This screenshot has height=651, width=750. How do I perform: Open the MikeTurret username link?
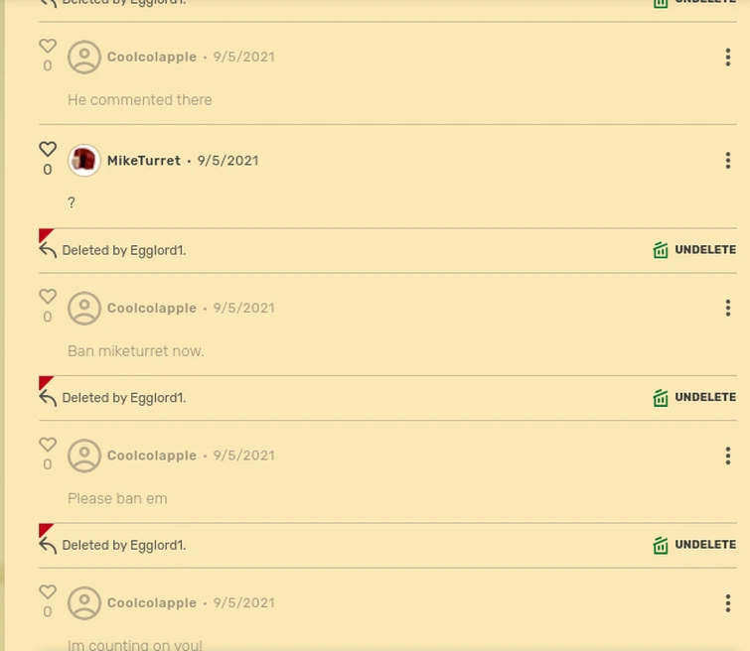[x=144, y=161]
